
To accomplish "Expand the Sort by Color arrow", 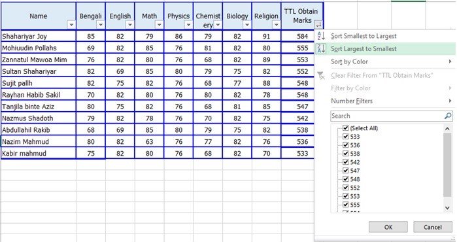I will pos(450,61).
